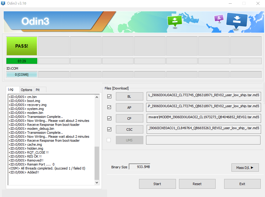
Task: Click the CSC file path field
Action: pos(204,129)
